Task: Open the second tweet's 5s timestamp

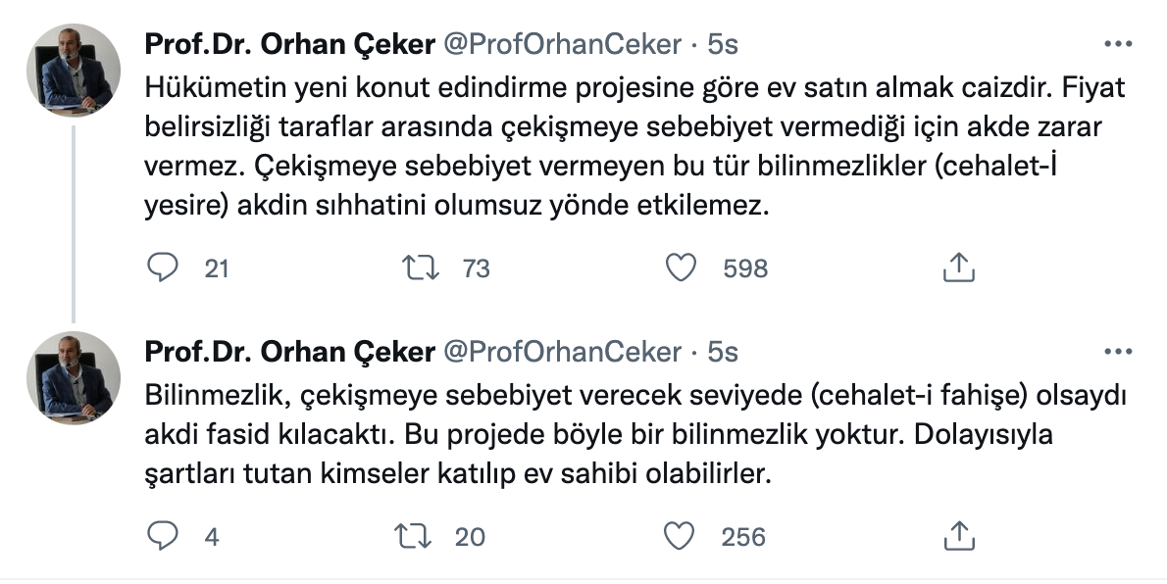Action: coord(724,351)
